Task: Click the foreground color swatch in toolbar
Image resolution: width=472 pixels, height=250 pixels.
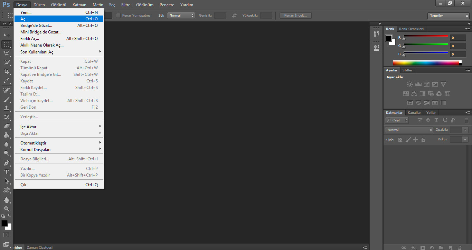Action: point(5,223)
